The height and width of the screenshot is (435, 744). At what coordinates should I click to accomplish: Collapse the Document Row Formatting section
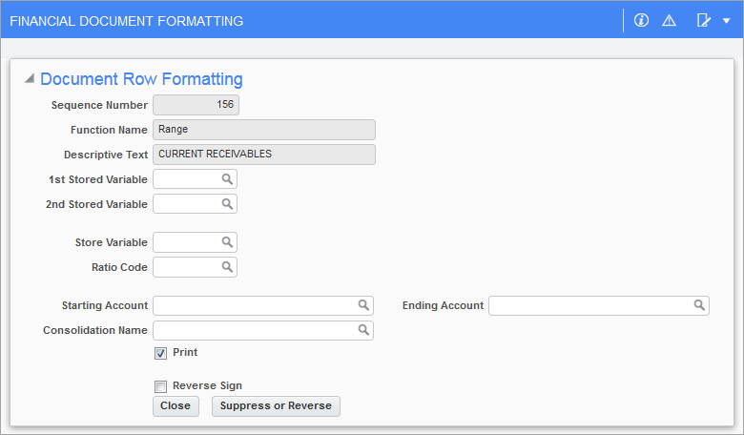coord(30,78)
